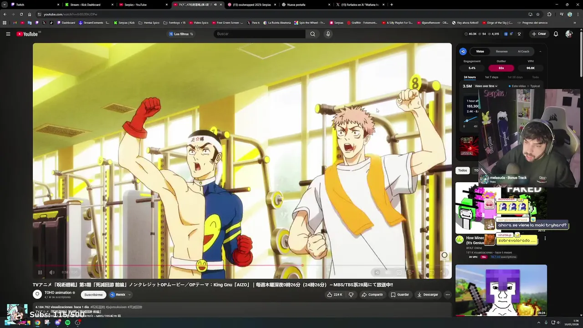
Task: Open the La Ruleta Aleatoria bookmark
Action: 276,22
